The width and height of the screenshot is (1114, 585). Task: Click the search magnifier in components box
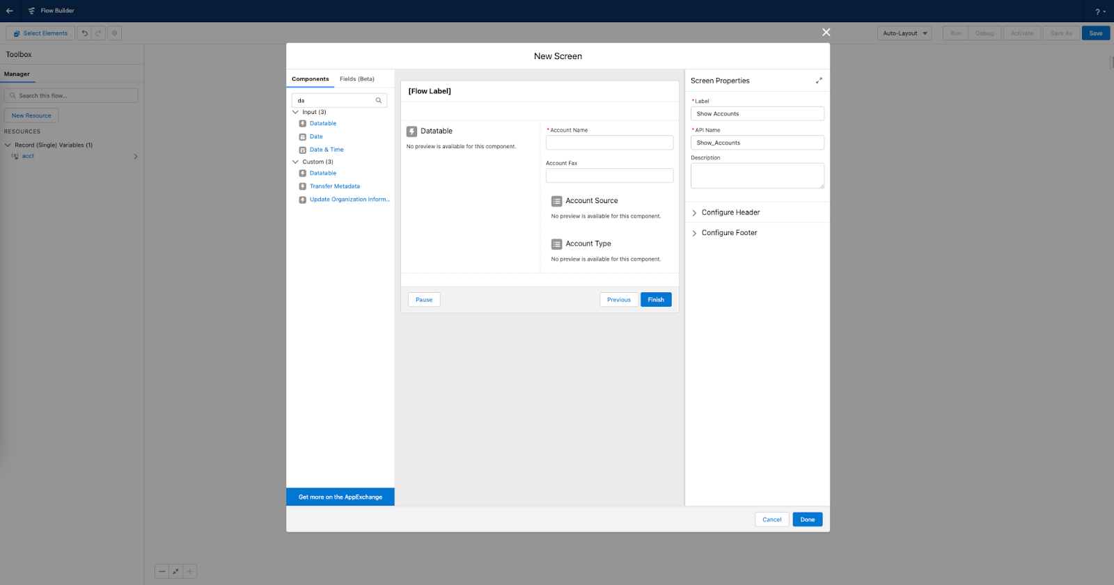click(x=379, y=101)
